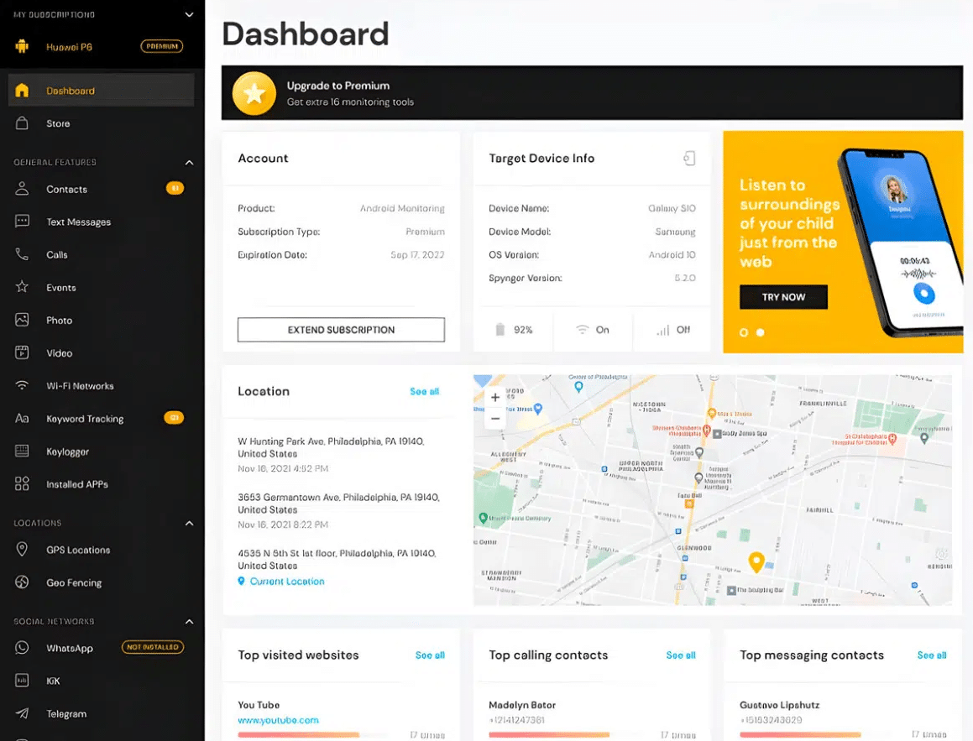This screenshot has height=741, width=973.
Task: Open the www.youtube.com link
Action: [278, 720]
